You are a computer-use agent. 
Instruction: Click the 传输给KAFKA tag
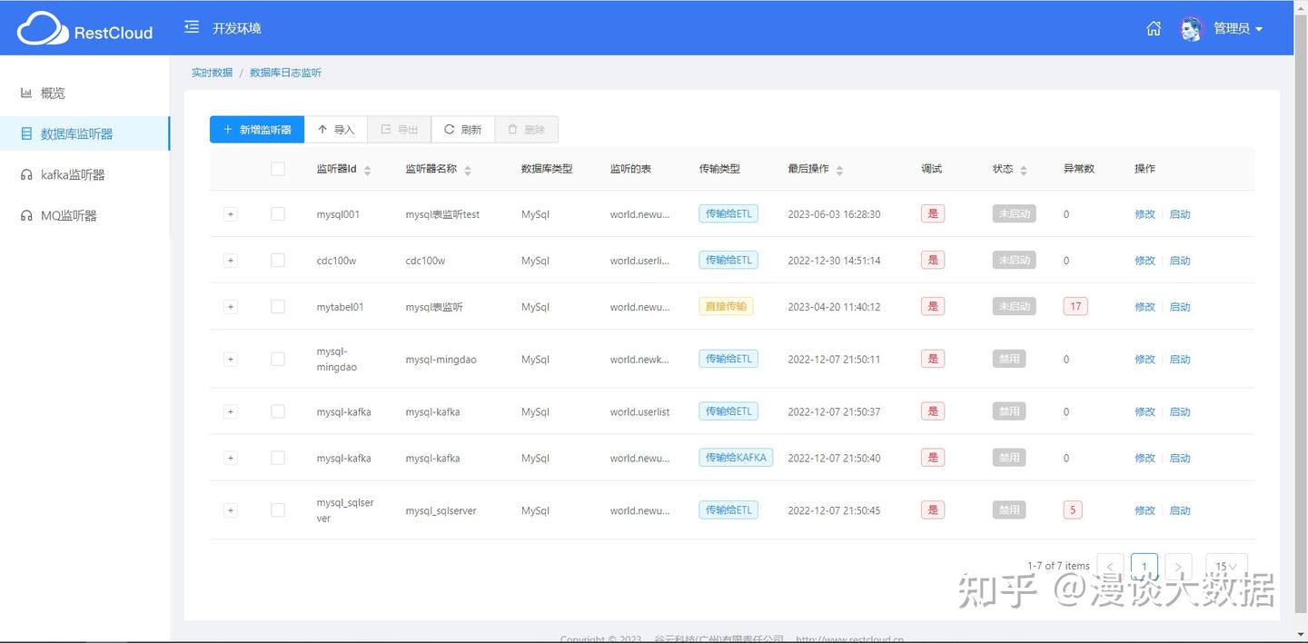(x=736, y=458)
